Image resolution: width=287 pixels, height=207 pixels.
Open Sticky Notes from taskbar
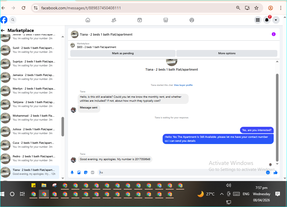click(x=33, y=186)
